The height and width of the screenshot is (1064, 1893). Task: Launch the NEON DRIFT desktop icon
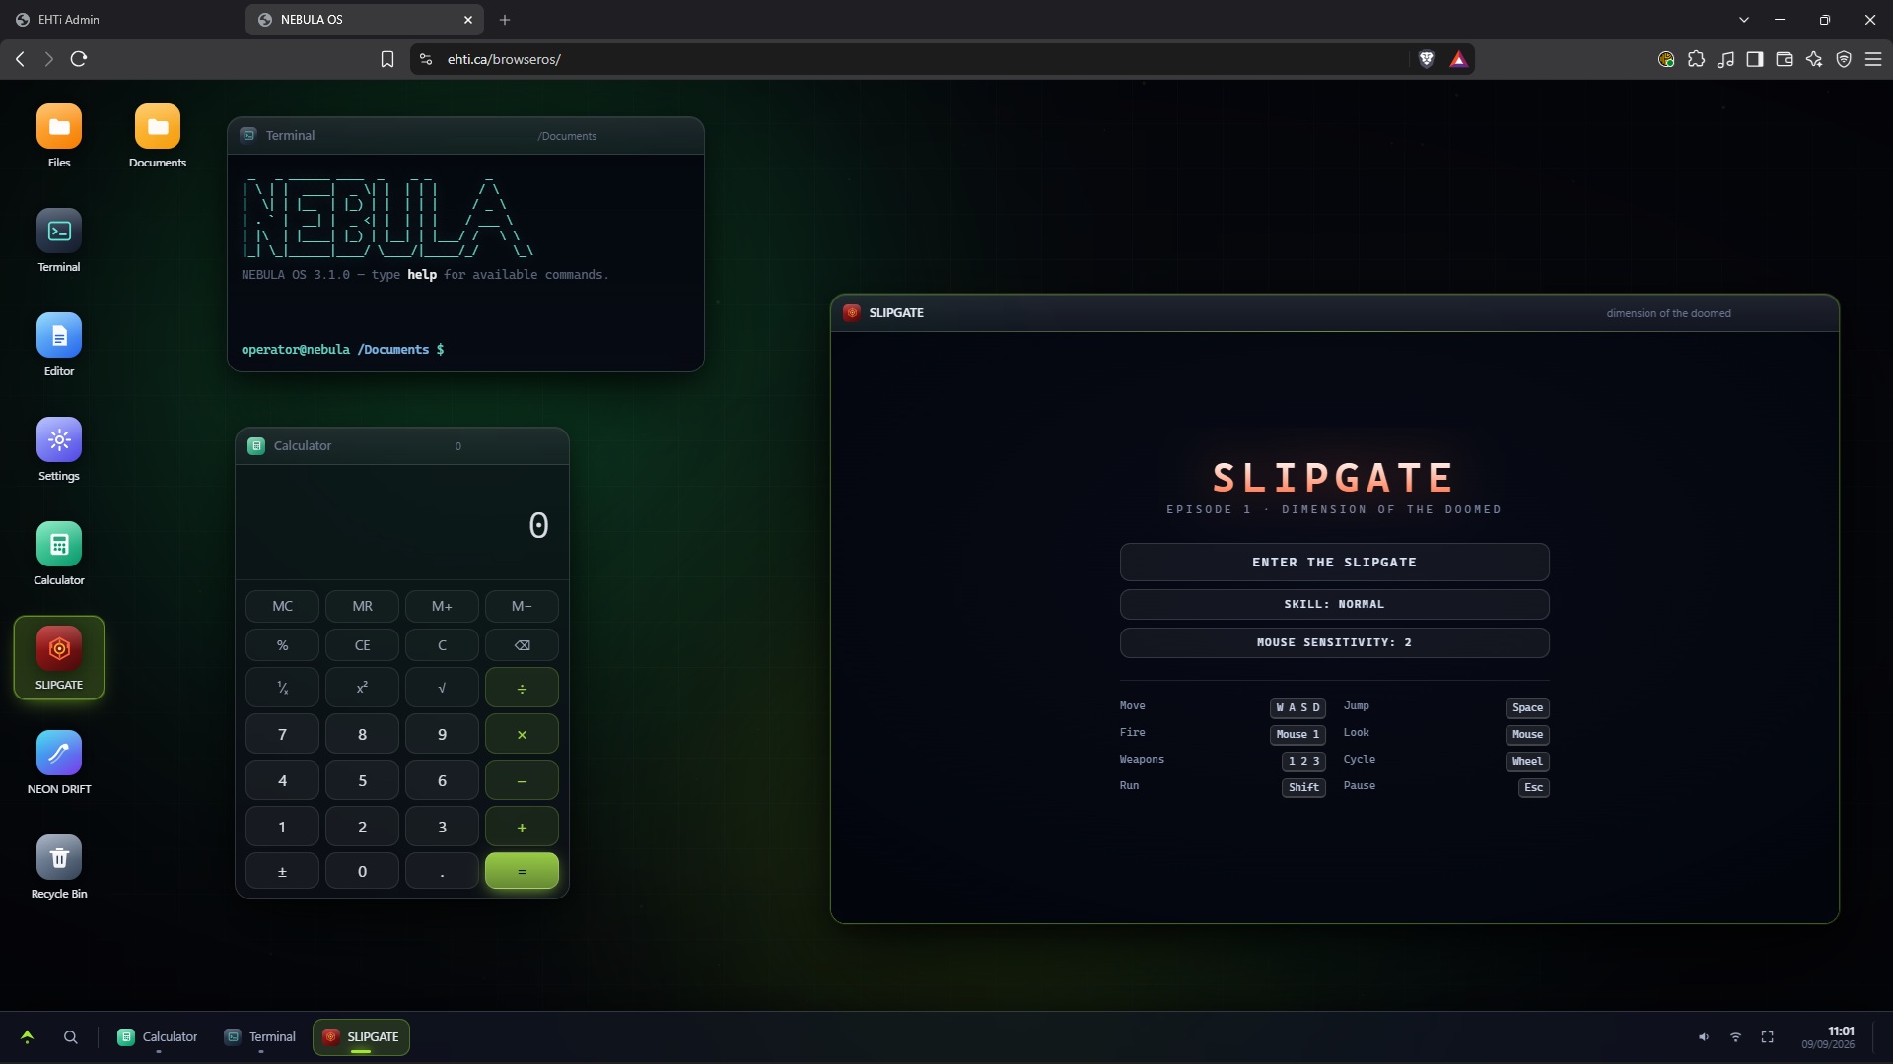[x=59, y=764]
